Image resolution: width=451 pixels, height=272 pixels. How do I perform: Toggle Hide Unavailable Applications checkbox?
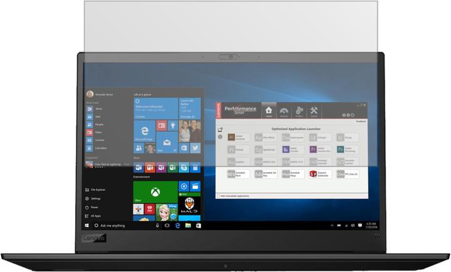(x=219, y=196)
